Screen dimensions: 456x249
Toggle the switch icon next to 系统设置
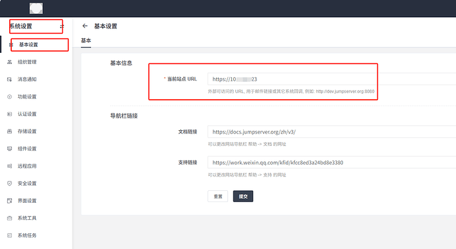click(x=61, y=26)
